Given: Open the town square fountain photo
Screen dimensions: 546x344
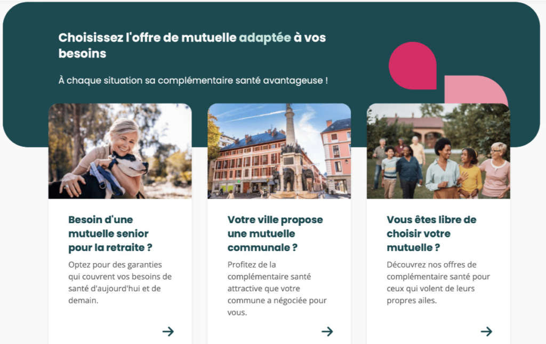Looking at the screenshot, I should (279, 151).
